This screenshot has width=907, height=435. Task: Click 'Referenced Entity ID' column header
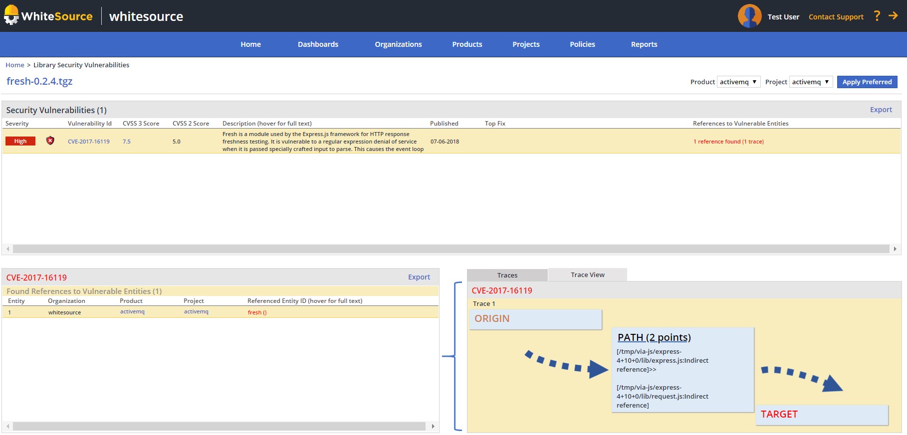[305, 301]
